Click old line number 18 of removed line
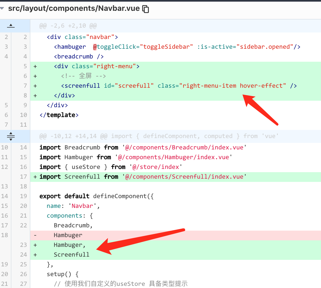Viewport: 321px width, 288px height. point(5,235)
